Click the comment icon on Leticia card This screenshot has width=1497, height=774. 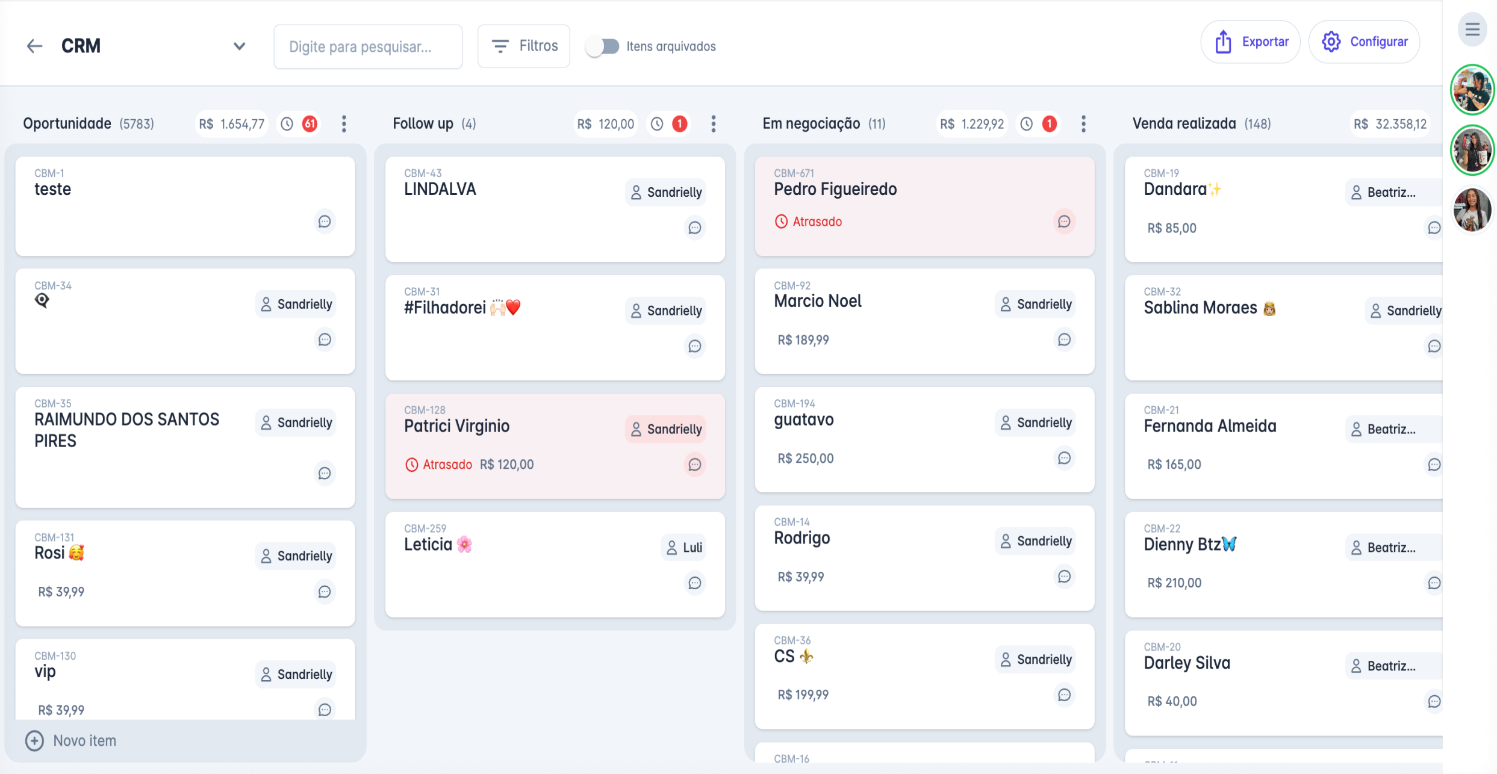point(694,583)
